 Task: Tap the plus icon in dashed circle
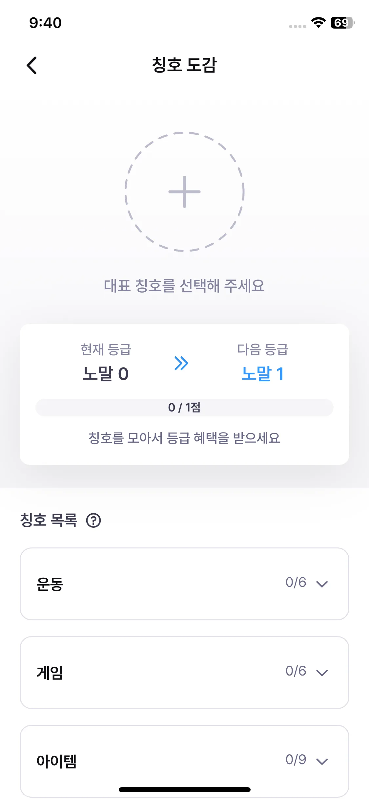click(184, 192)
